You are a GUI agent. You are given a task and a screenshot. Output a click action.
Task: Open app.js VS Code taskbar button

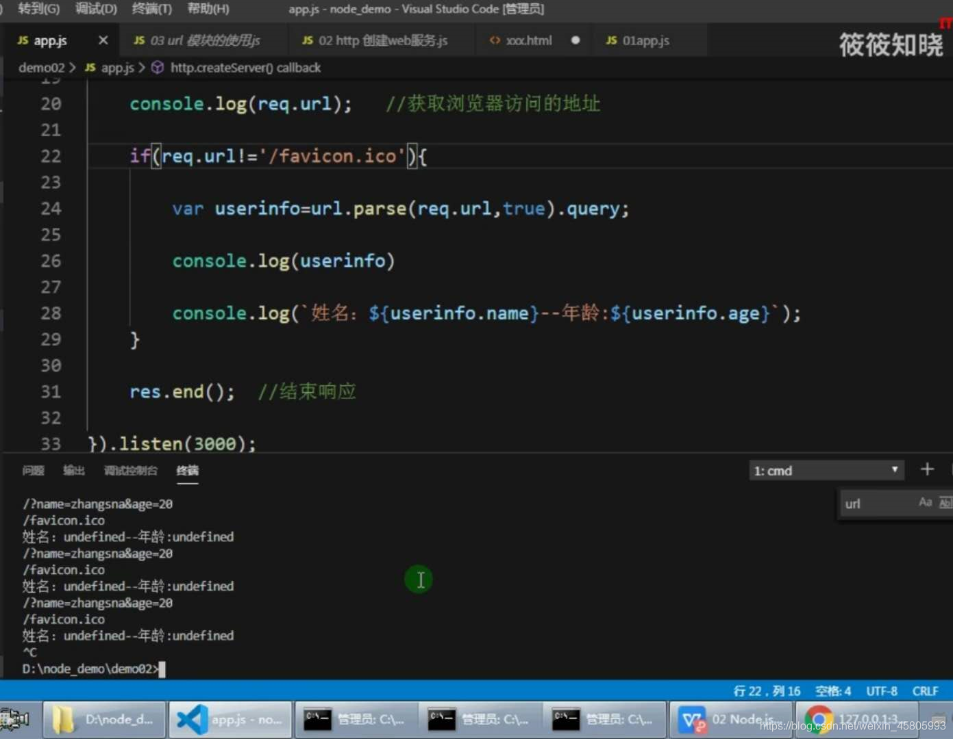(x=230, y=719)
